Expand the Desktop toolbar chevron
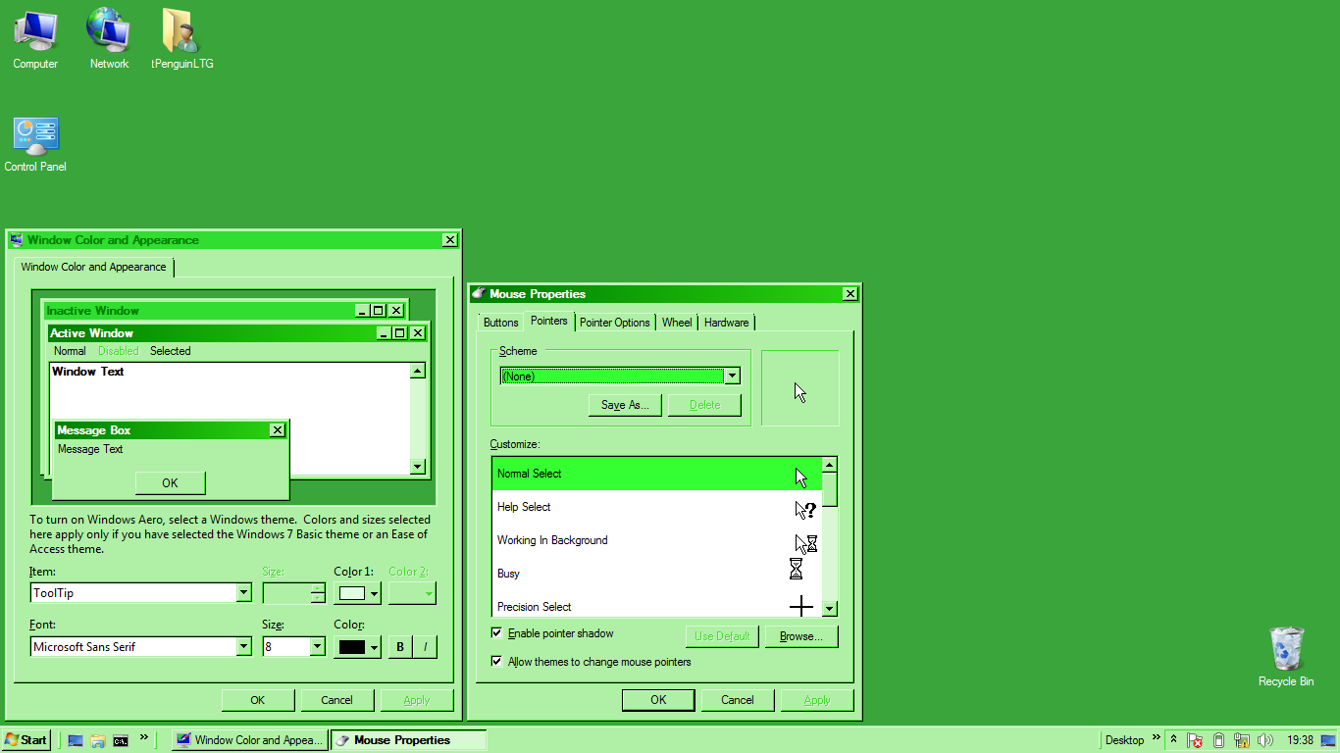Screen dimensions: 1340x753 pyautogui.click(x=1156, y=737)
